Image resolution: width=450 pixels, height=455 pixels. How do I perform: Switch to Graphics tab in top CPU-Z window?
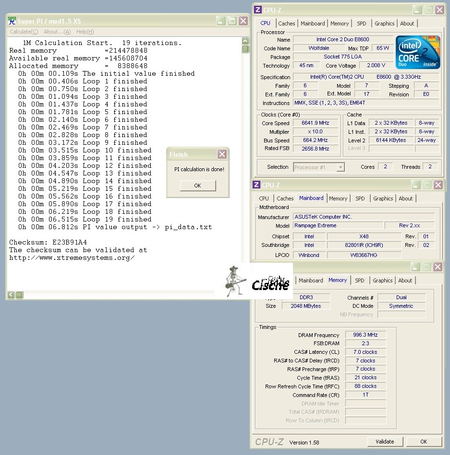click(384, 23)
